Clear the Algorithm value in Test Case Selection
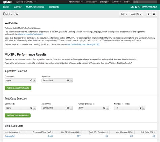The image size is (160, 142). click(x=68, y=108)
